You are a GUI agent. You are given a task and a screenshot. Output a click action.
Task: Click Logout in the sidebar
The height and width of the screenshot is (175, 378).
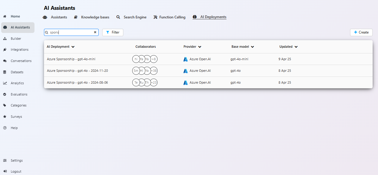(x=16, y=171)
